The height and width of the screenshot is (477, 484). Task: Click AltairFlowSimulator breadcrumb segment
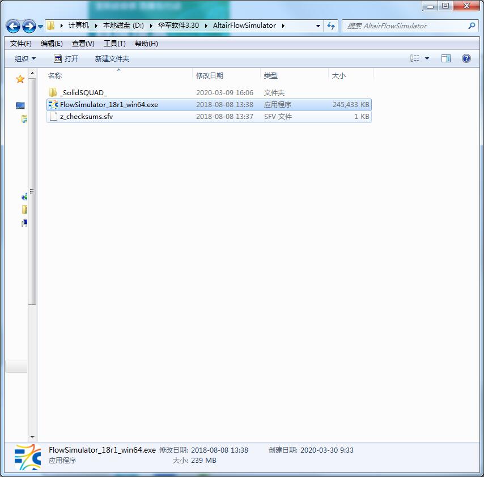pos(244,25)
